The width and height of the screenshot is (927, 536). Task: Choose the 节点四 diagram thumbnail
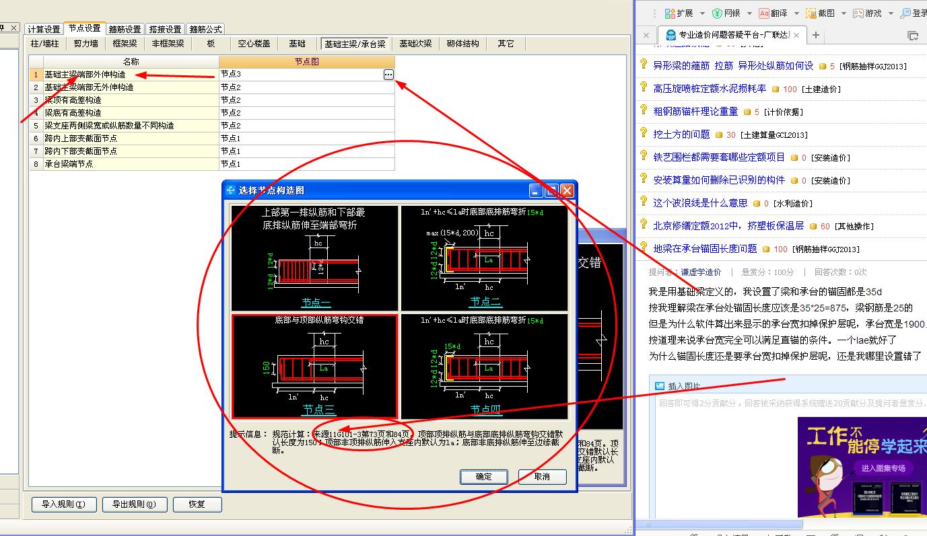coord(484,367)
